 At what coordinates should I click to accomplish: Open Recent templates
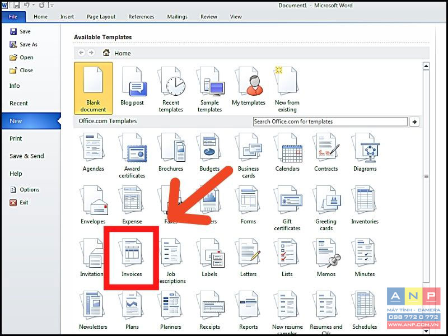(171, 88)
